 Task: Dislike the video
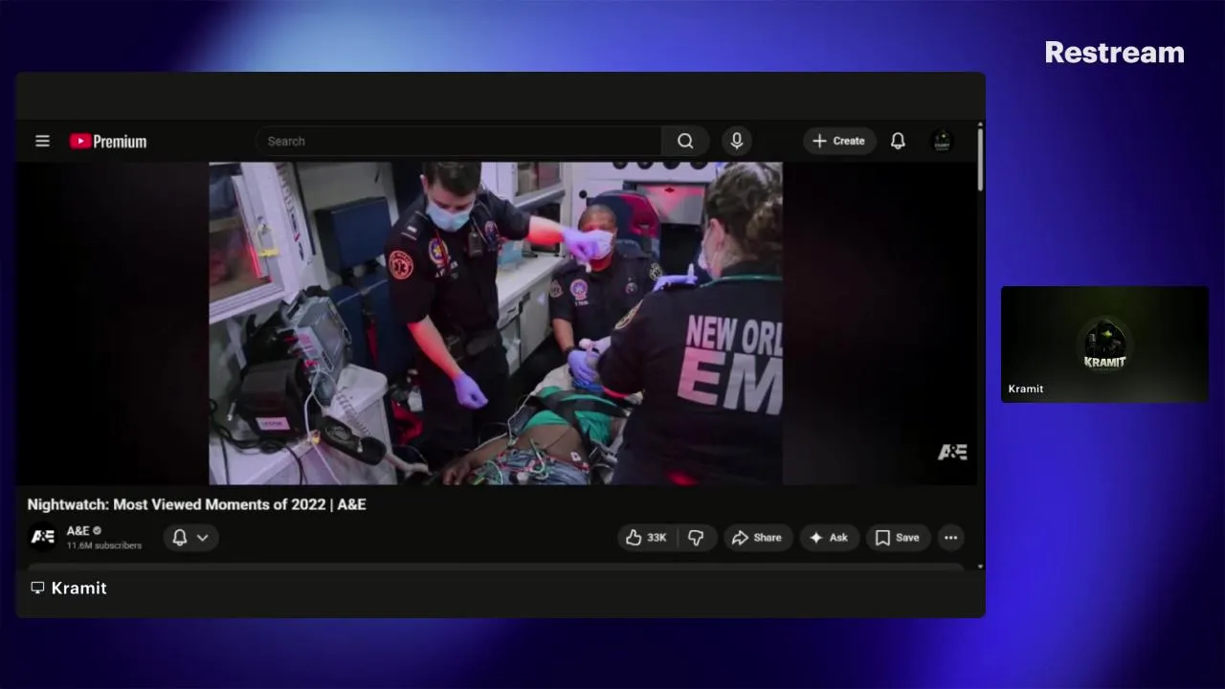click(x=697, y=538)
